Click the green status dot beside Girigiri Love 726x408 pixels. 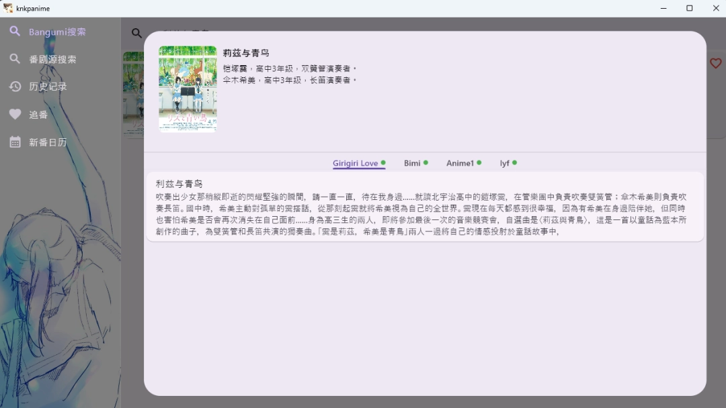(x=383, y=161)
